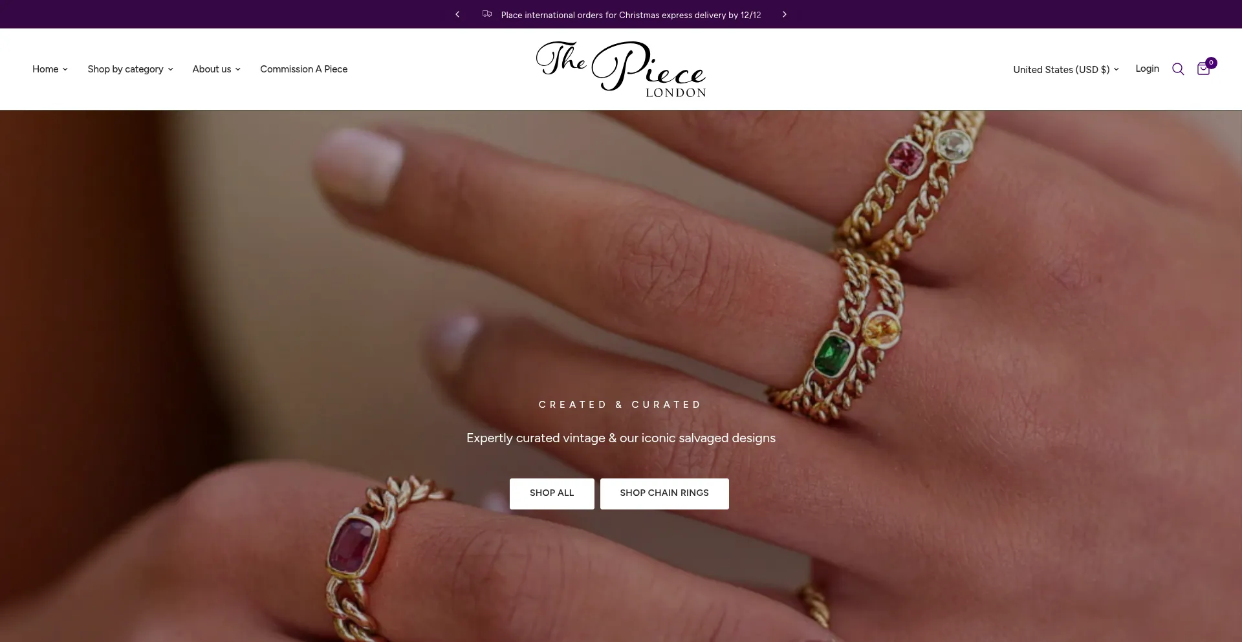This screenshot has height=642, width=1242.
Task: Click the cart item count badge
Action: [x=1211, y=63]
